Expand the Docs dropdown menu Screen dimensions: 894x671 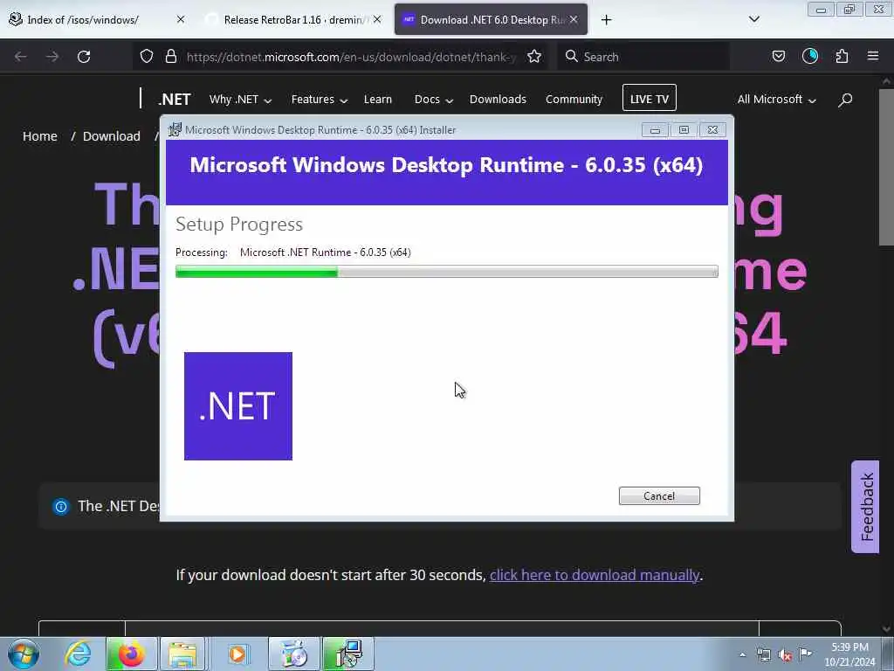(x=434, y=100)
